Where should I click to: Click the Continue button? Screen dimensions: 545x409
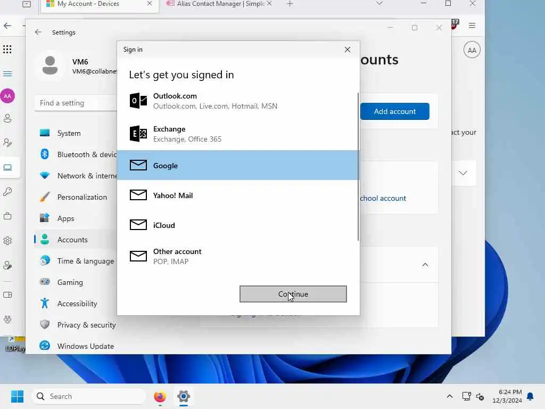[293, 294]
